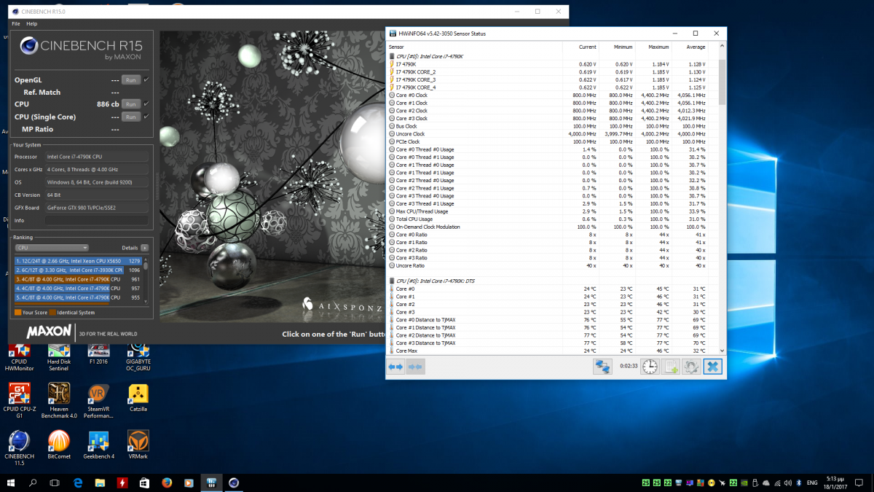Open the BitComet desktop icon
This screenshot has width=874, height=492.
pos(58,444)
